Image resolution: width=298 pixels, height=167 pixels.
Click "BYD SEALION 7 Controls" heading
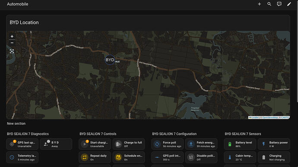pos(98,134)
